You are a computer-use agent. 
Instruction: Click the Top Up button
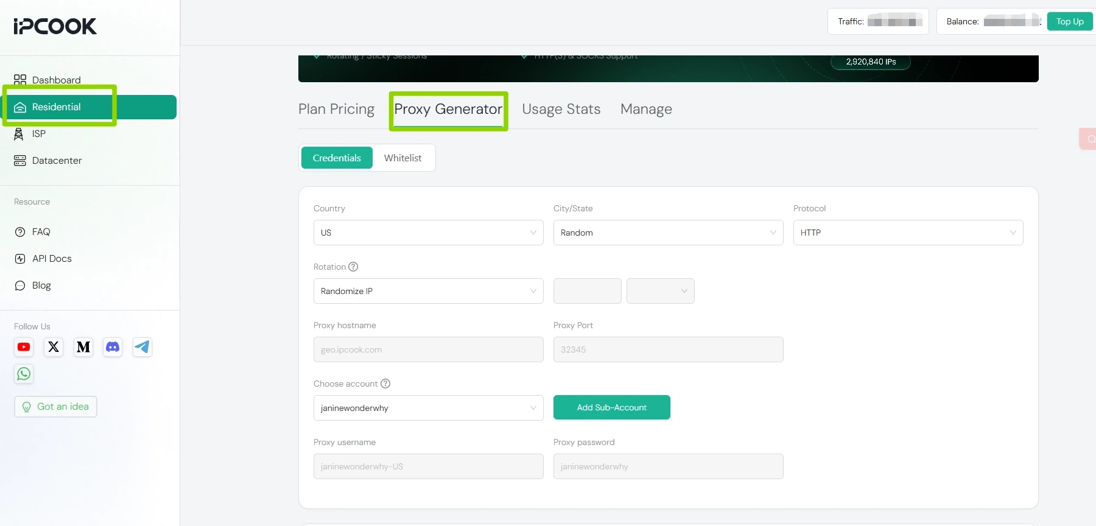1070,21
